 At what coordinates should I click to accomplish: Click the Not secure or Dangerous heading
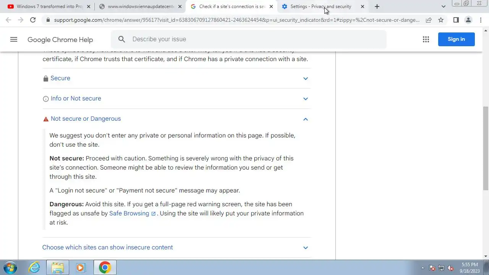click(86, 118)
